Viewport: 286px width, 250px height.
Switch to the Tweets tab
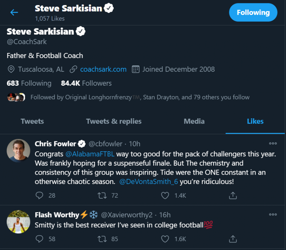point(32,121)
